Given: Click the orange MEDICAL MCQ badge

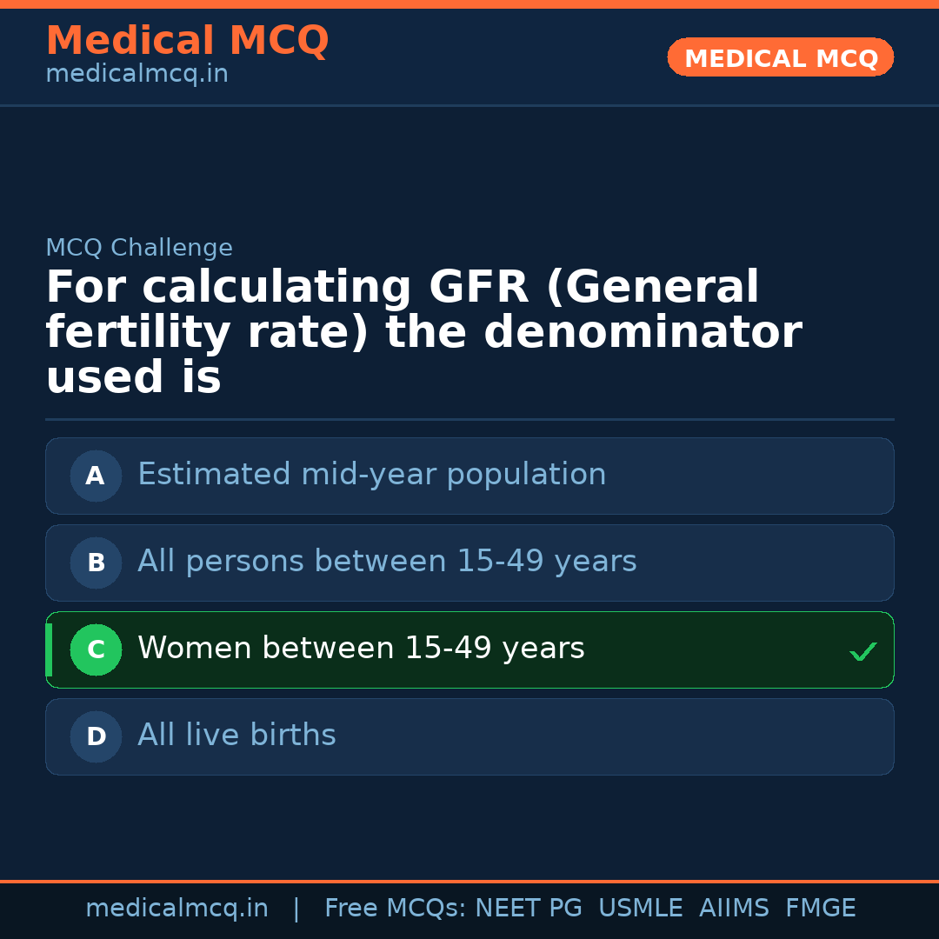Looking at the screenshot, I should tap(780, 58).
